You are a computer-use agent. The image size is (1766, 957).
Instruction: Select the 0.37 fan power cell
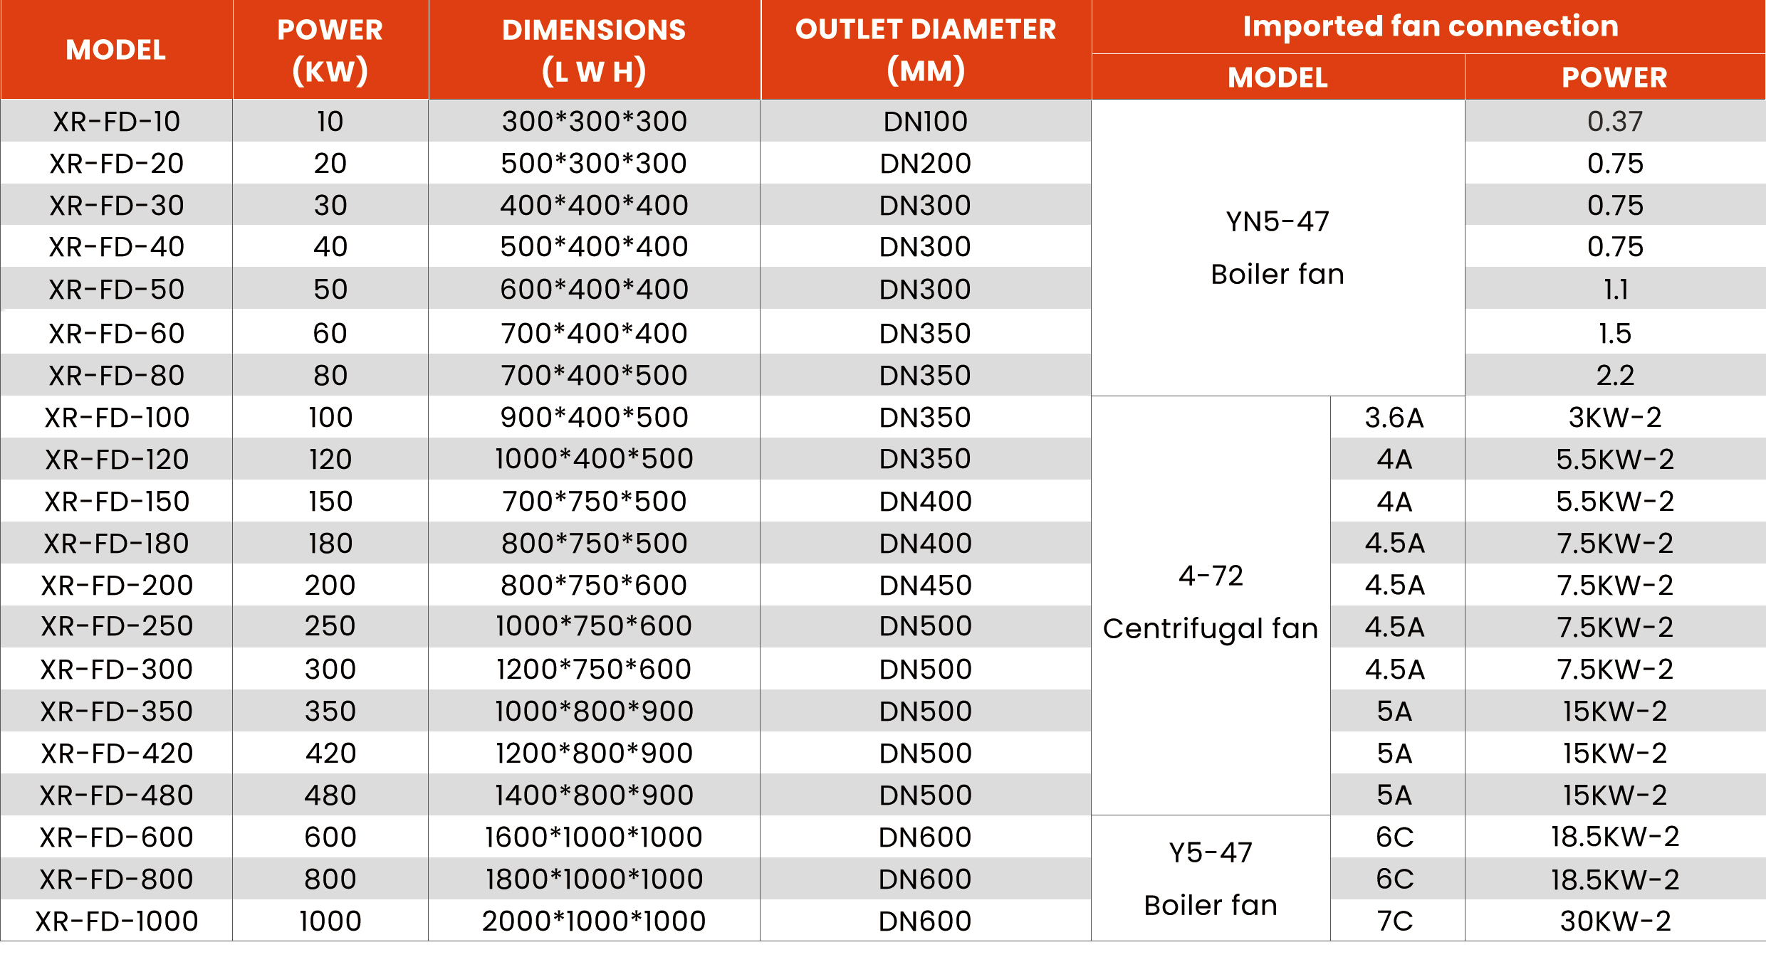click(x=1614, y=122)
